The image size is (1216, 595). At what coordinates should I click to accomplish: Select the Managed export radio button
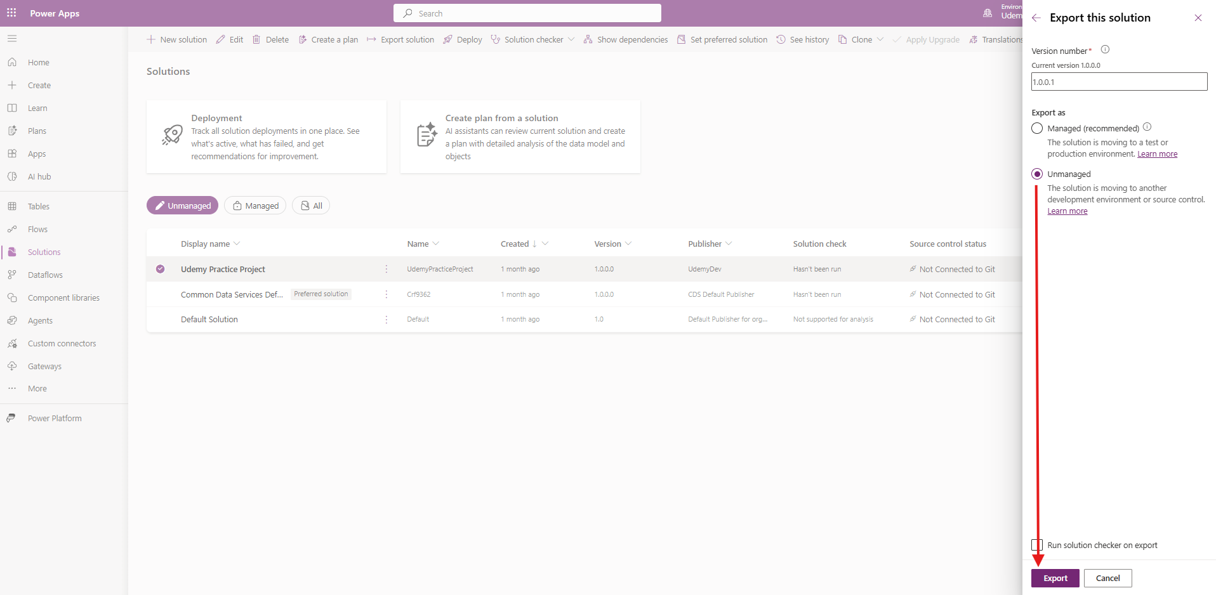tap(1037, 128)
